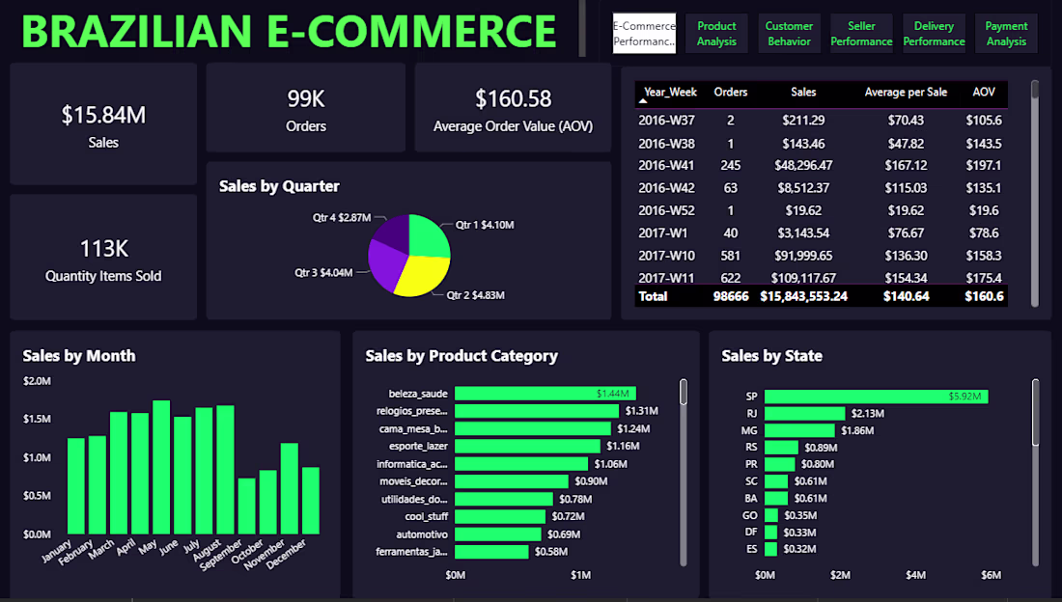1062x602 pixels.
Task: Select the PR state sales bar
Action: (x=779, y=464)
